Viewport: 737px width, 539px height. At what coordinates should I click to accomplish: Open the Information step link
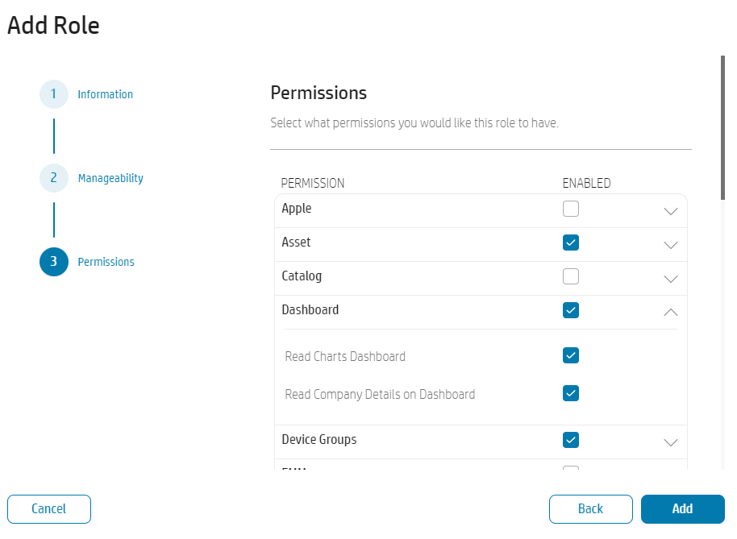click(105, 94)
